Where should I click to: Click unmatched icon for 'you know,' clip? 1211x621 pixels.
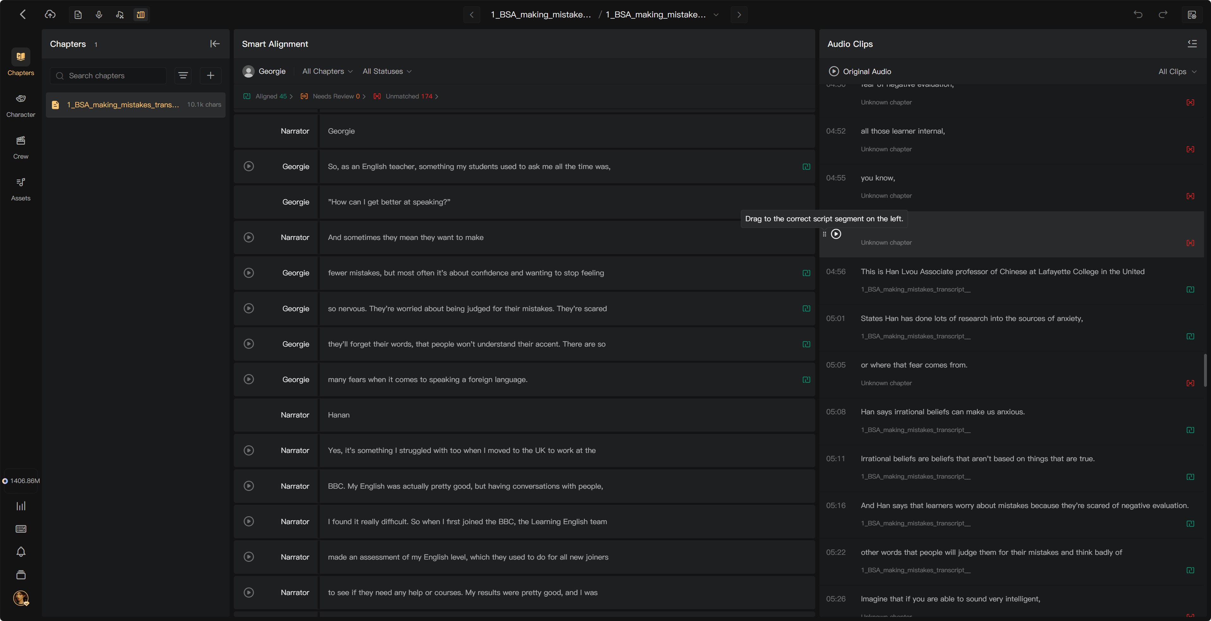pos(1190,196)
